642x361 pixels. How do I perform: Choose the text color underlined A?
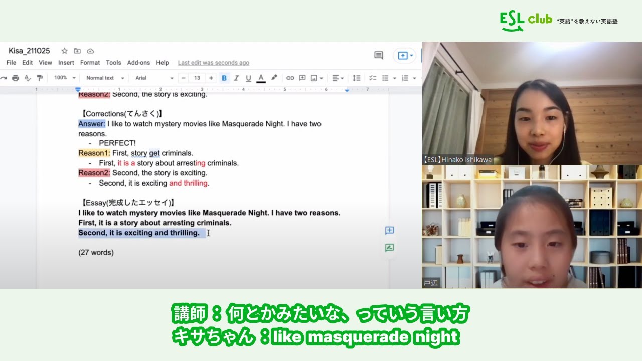(261, 78)
